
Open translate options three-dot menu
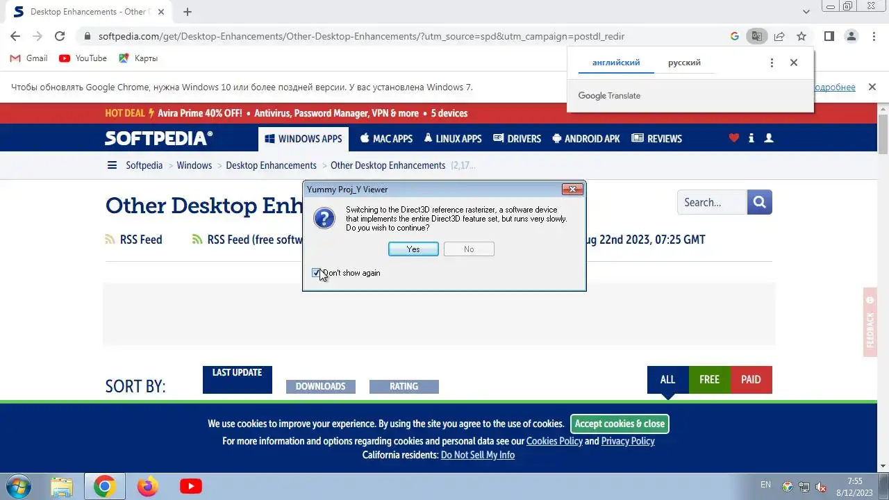[x=772, y=62]
